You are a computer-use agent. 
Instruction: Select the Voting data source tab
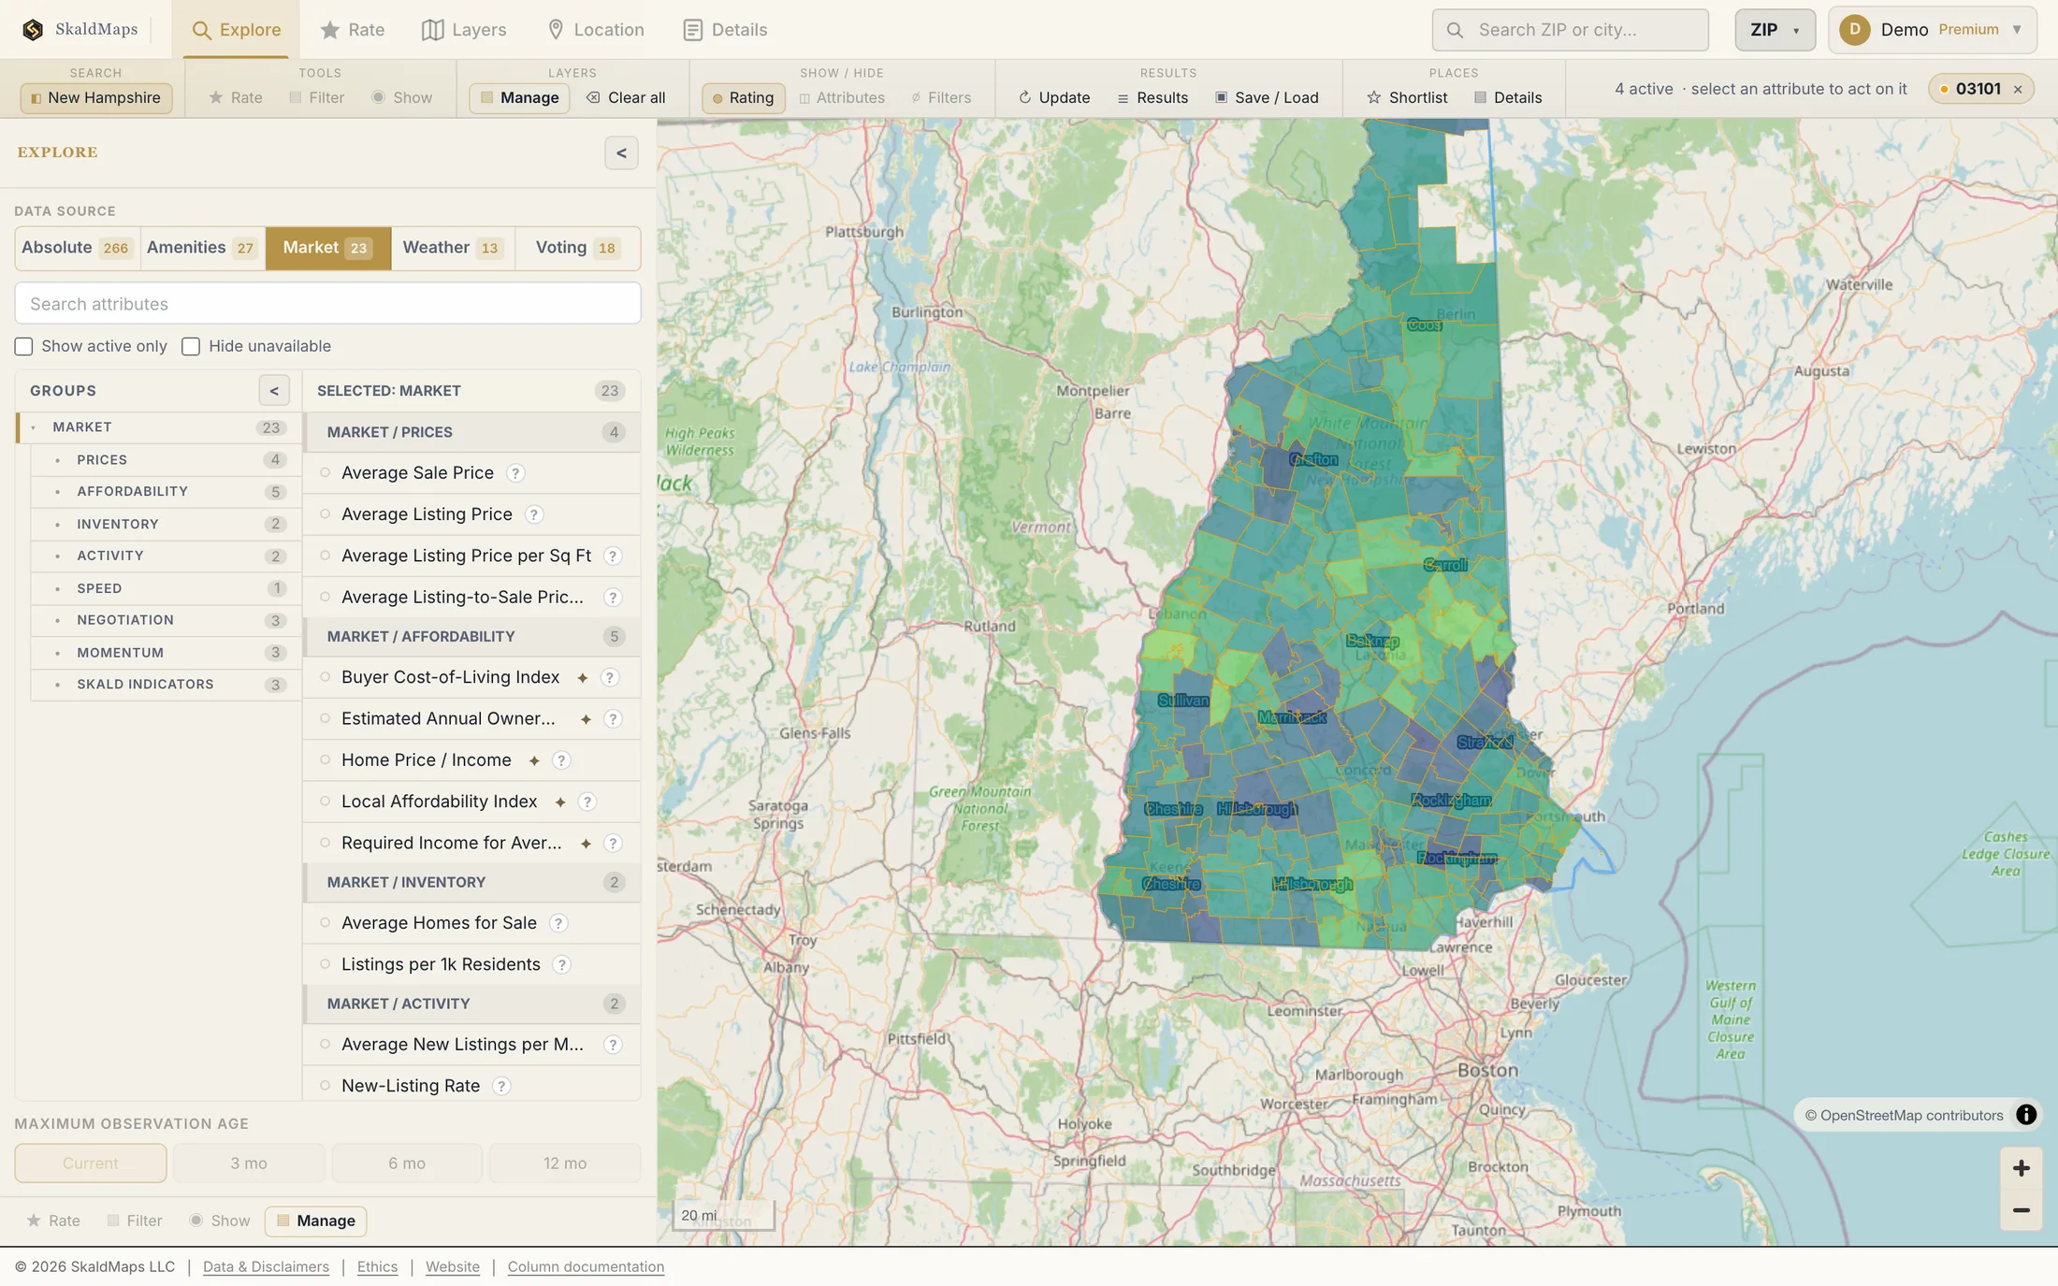pyautogui.click(x=578, y=248)
